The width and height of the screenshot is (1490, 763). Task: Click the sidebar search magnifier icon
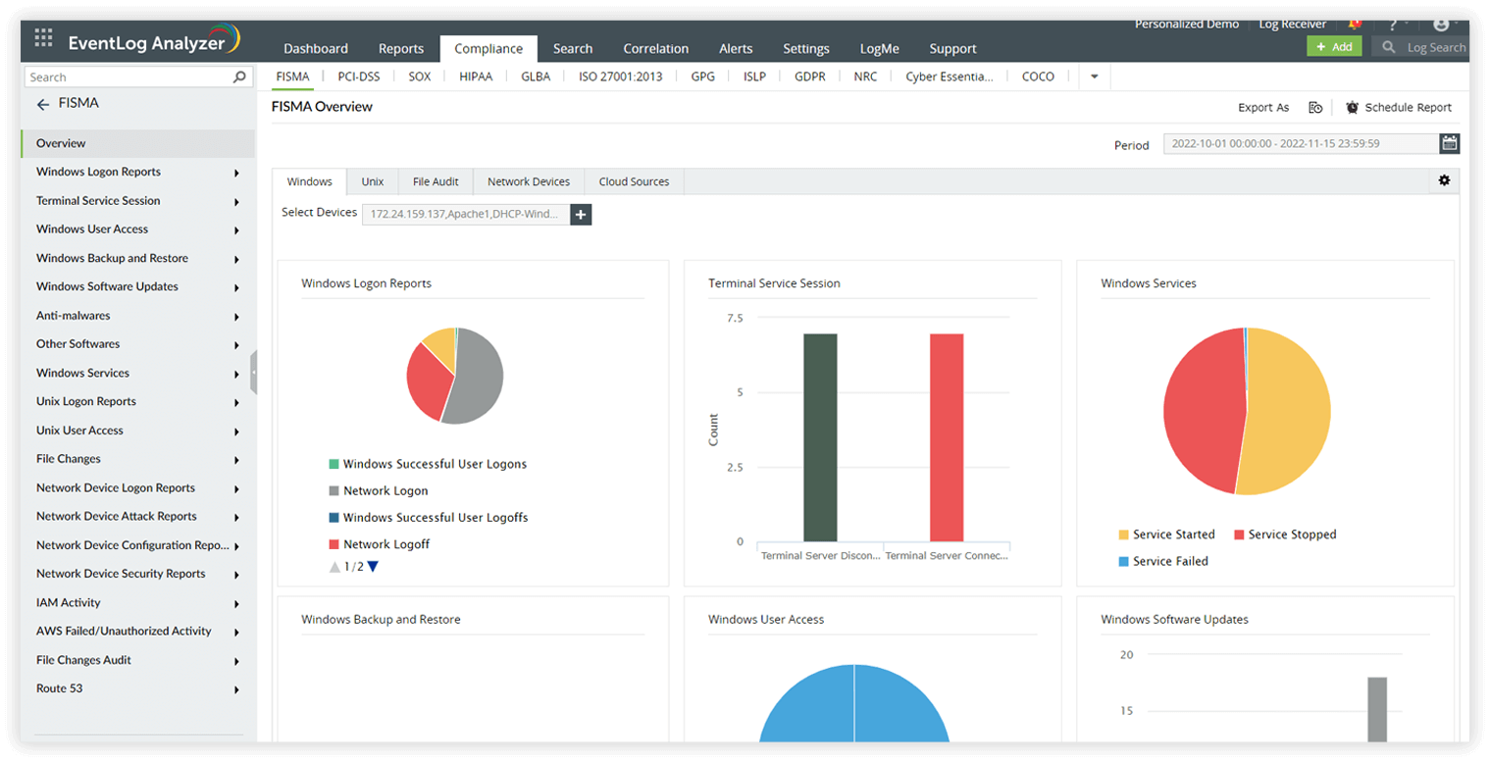(239, 76)
